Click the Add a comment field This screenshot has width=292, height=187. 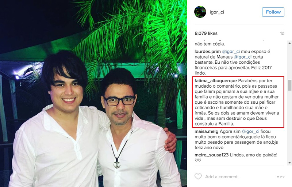coord(223,176)
